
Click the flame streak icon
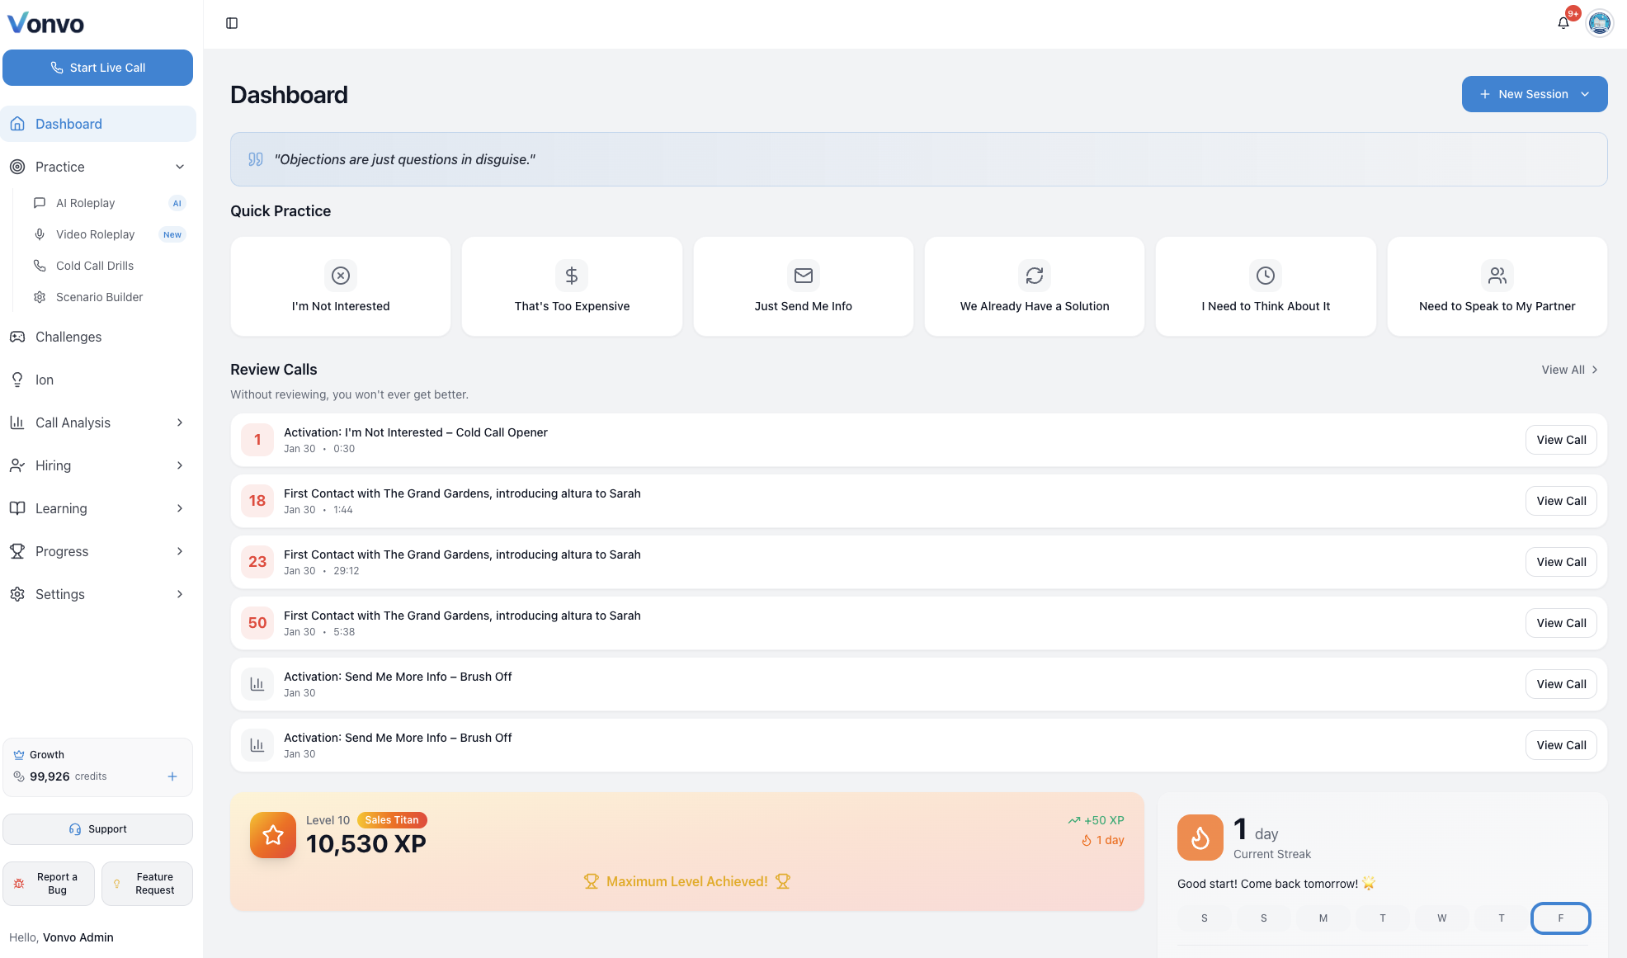1200,837
